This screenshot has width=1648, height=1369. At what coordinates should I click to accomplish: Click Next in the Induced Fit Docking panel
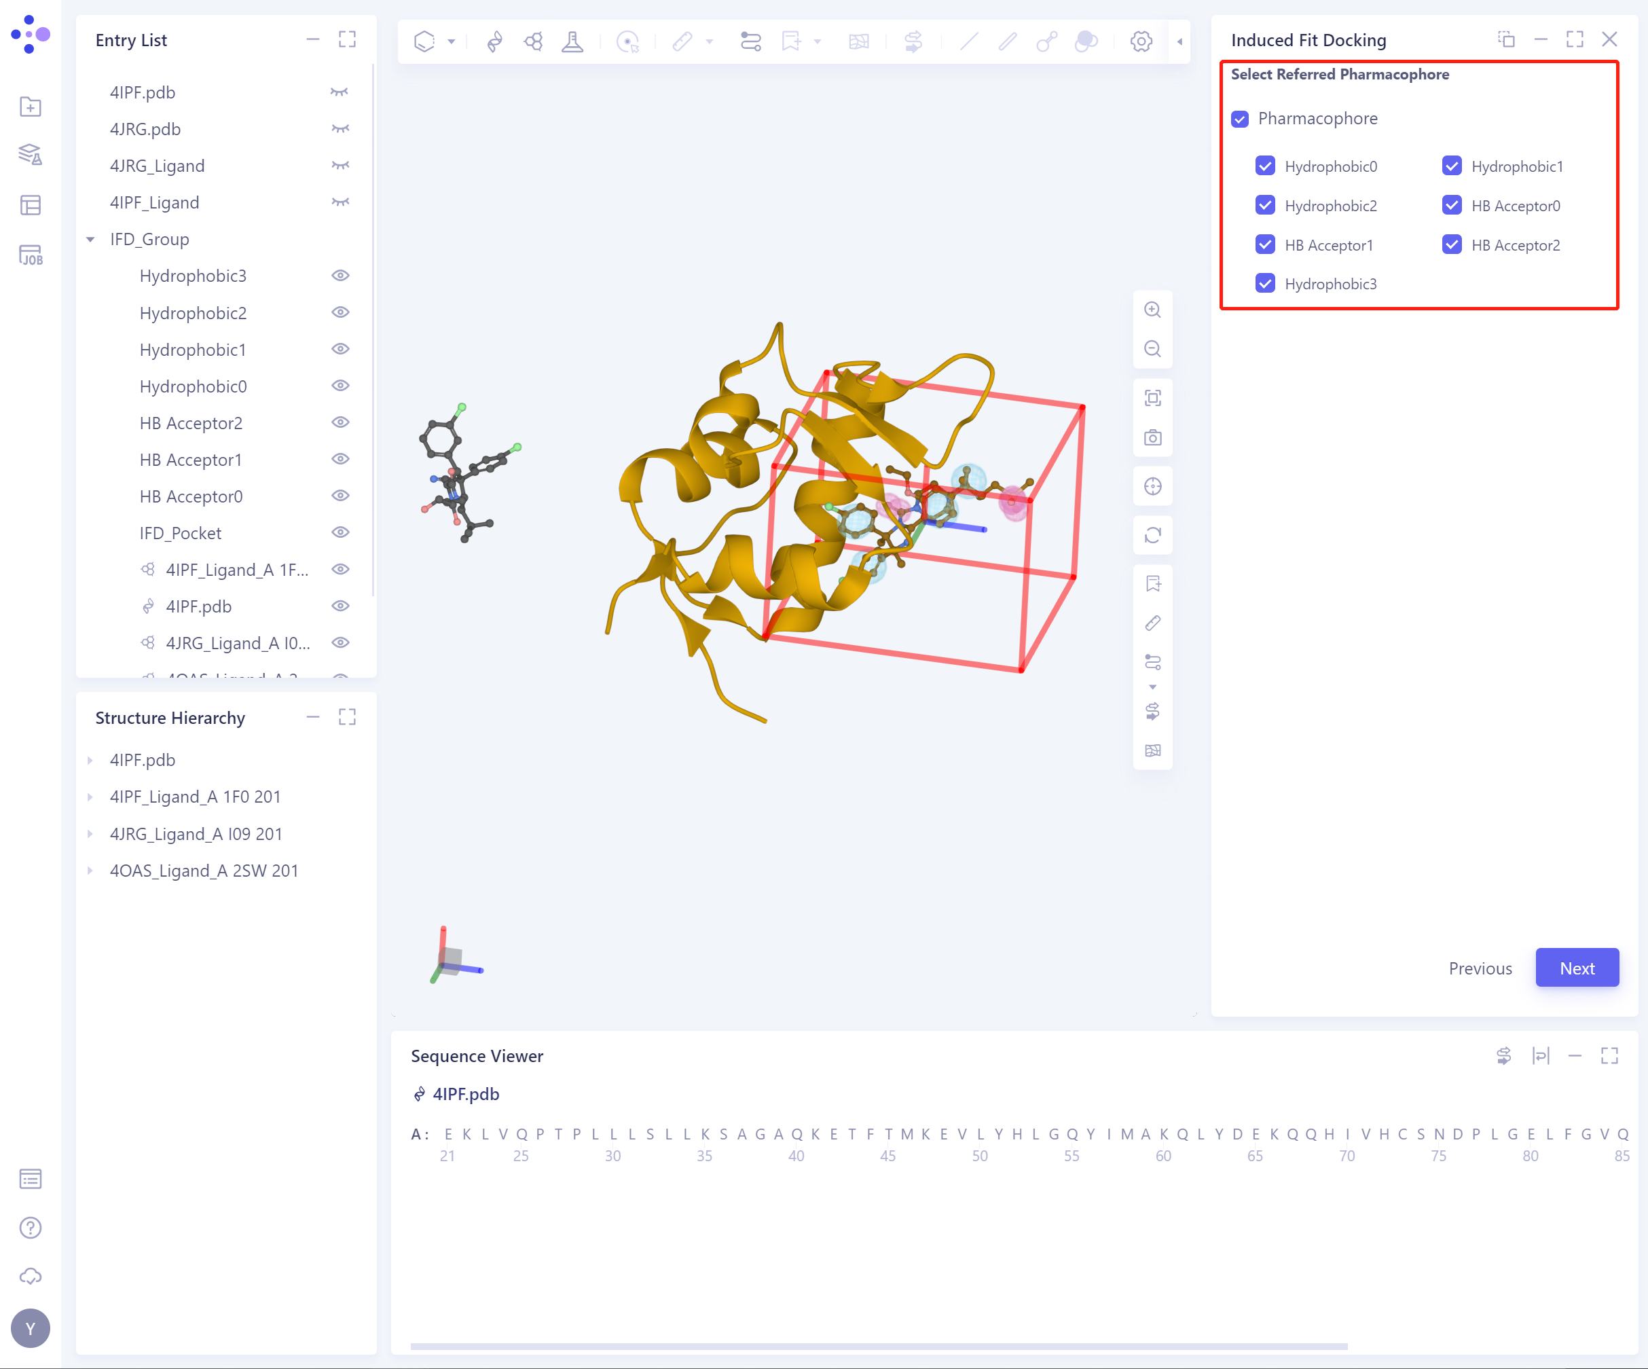coord(1577,968)
